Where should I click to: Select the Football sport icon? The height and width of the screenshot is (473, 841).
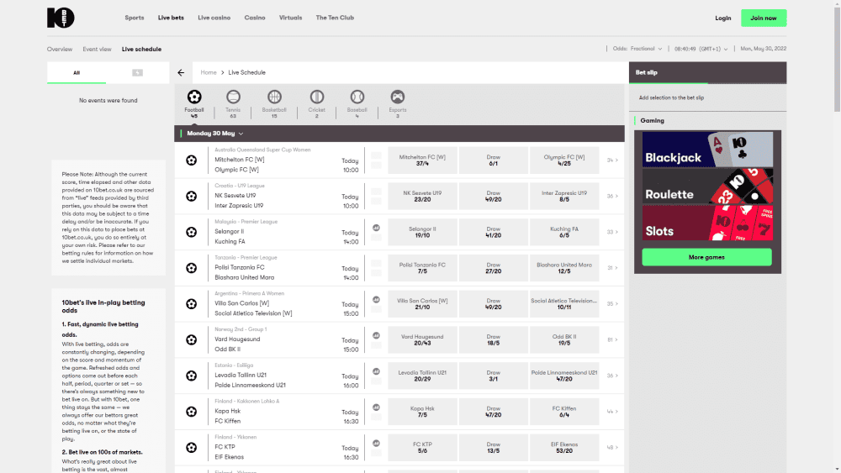tap(194, 97)
